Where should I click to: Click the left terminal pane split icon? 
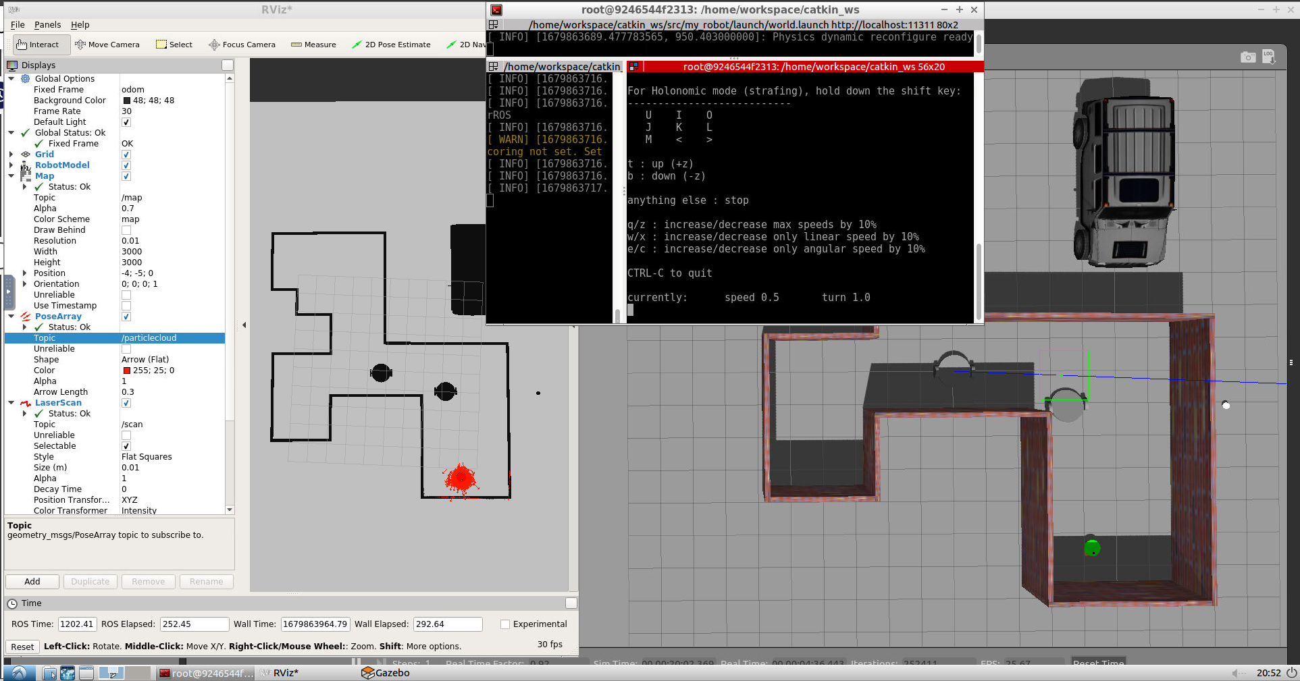pyautogui.click(x=494, y=67)
